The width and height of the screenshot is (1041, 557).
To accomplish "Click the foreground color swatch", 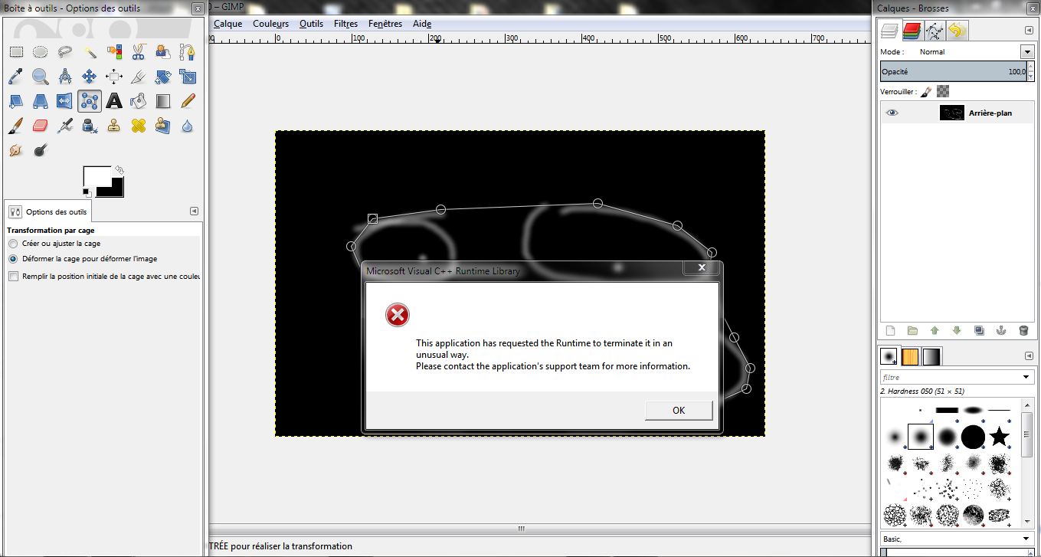I will point(97,179).
